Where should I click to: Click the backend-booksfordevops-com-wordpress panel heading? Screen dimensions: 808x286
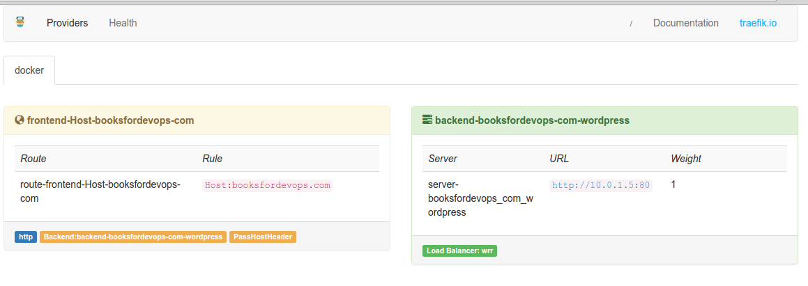(532, 120)
